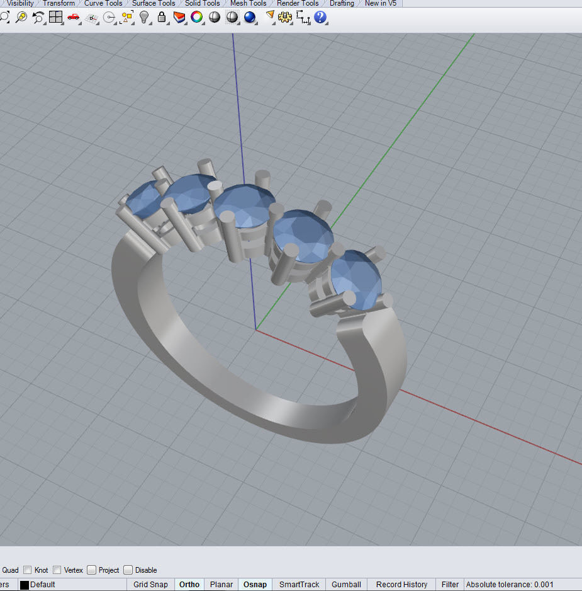
Task: Open the Edit Layers icon
Action: (x=179, y=17)
